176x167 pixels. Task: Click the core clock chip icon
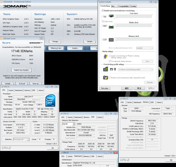(111, 16)
